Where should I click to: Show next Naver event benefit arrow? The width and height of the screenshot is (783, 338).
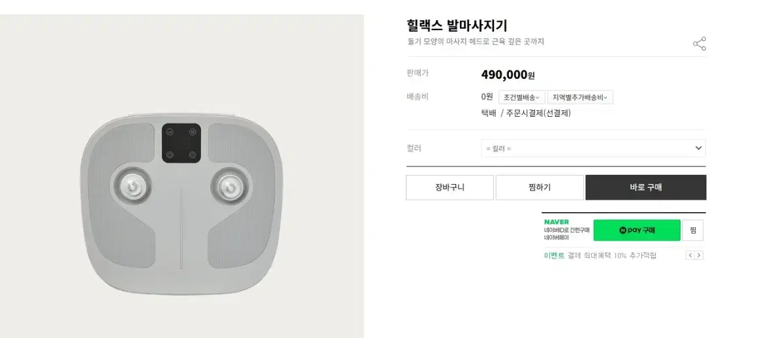click(699, 255)
